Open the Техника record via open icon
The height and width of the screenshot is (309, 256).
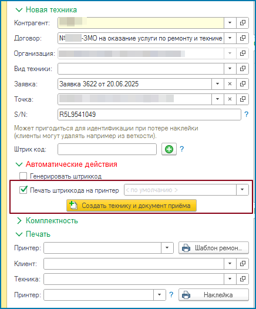(242, 279)
